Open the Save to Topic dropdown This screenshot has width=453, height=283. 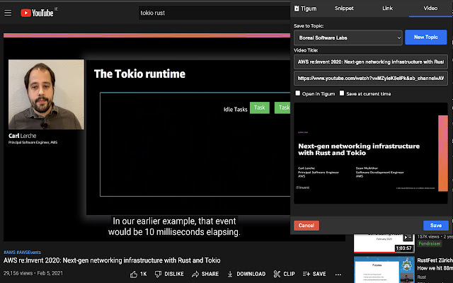click(348, 37)
